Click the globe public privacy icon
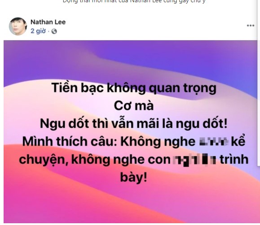This screenshot has height=225, width=260. (54, 31)
